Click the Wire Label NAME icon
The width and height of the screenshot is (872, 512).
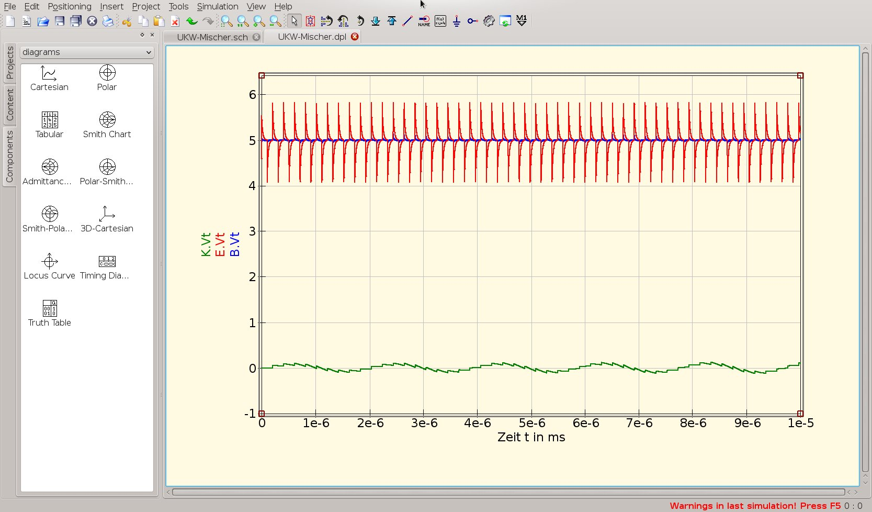click(424, 21)
